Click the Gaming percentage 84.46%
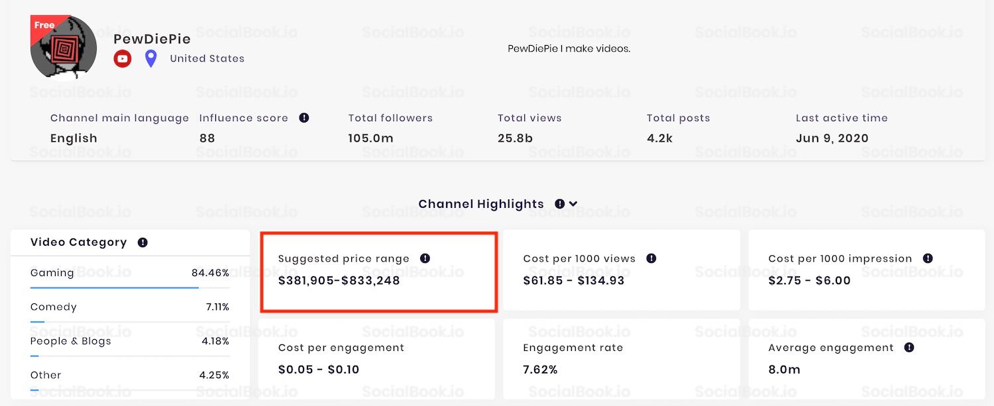Viewport: 994px width, 406px height. [211, 273]
